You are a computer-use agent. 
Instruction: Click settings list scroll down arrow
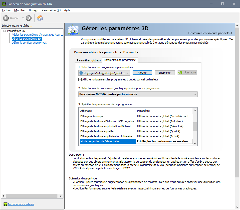pyautogui.click(x=195, y=143)
